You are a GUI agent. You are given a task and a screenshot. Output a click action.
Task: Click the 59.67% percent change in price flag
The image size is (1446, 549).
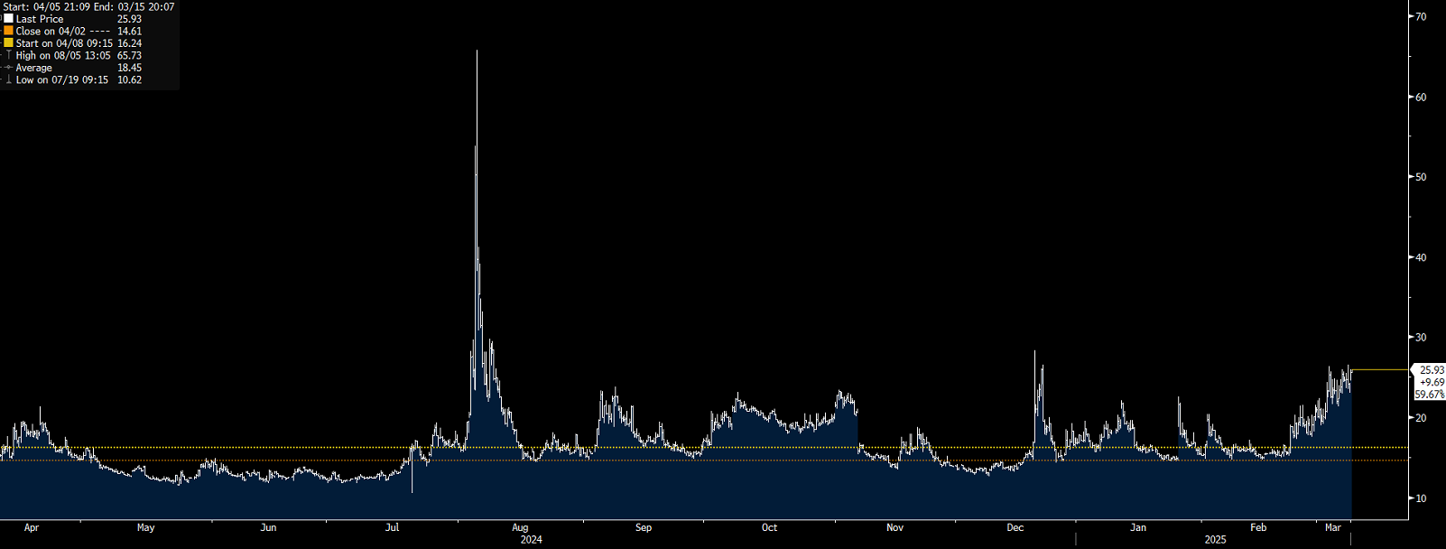[1430, 395]
